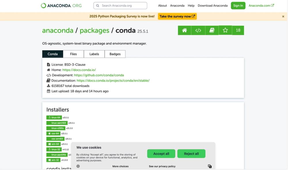The width and height of the screenshot is (288, 170).
Task: Click the osx-64 installer badge
Action: 54,134
